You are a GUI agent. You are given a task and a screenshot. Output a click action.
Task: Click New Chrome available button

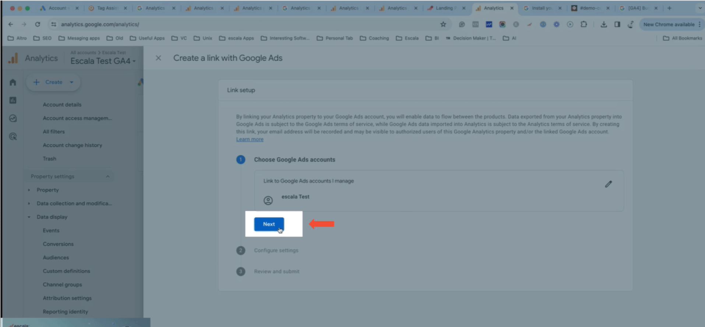pyautogui.click(x=669, y=24)
